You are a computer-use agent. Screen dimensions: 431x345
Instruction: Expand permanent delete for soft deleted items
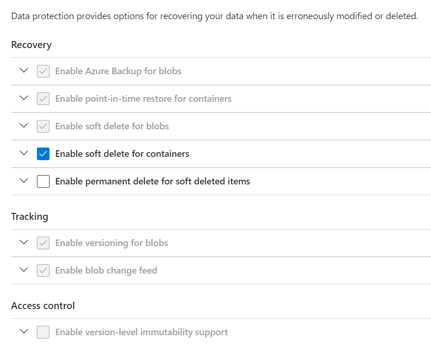(24, 181)
